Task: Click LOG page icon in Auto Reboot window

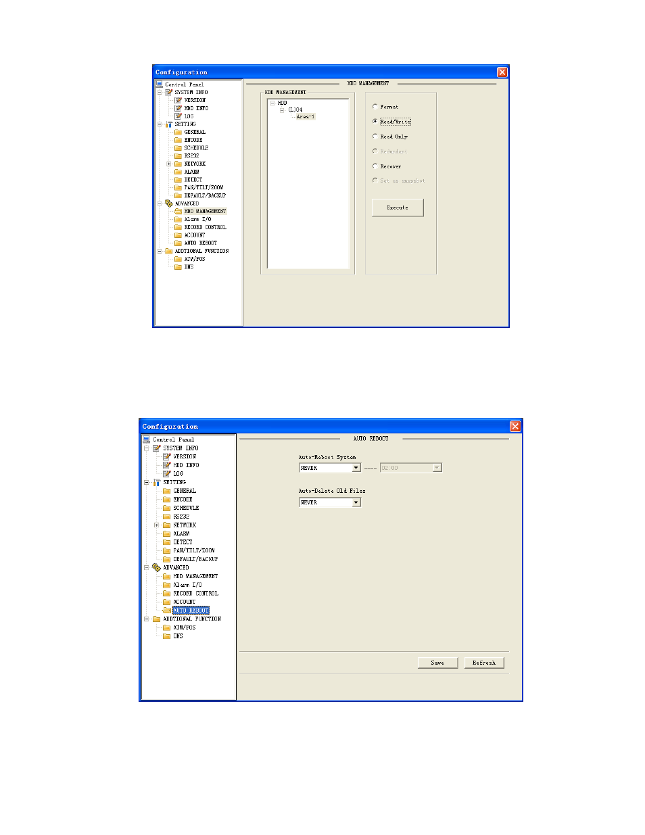Action: click(x=167, y=473)
